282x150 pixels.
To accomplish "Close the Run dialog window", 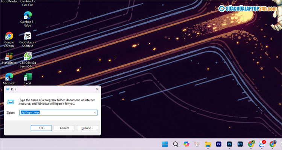I will tap(97, 89).
